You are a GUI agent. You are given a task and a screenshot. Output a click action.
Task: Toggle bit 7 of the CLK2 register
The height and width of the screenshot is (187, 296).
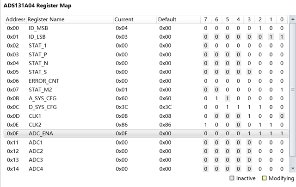click(206, 125)
